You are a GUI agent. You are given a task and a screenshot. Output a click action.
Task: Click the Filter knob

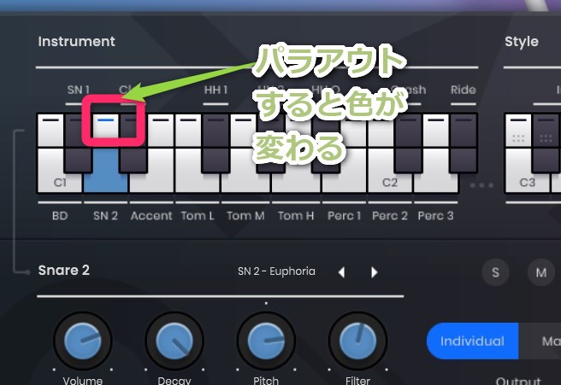coord(357,341)
